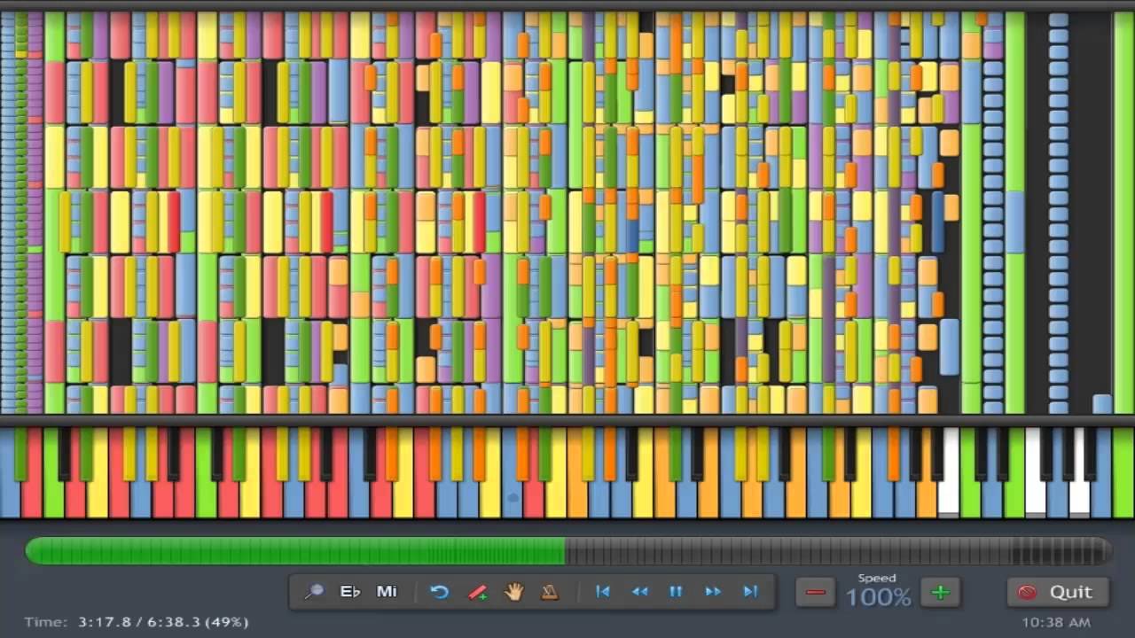This screenshot has height=638, width=1135.
Task: Toggle the metronome icon
Action: point(550,592)
